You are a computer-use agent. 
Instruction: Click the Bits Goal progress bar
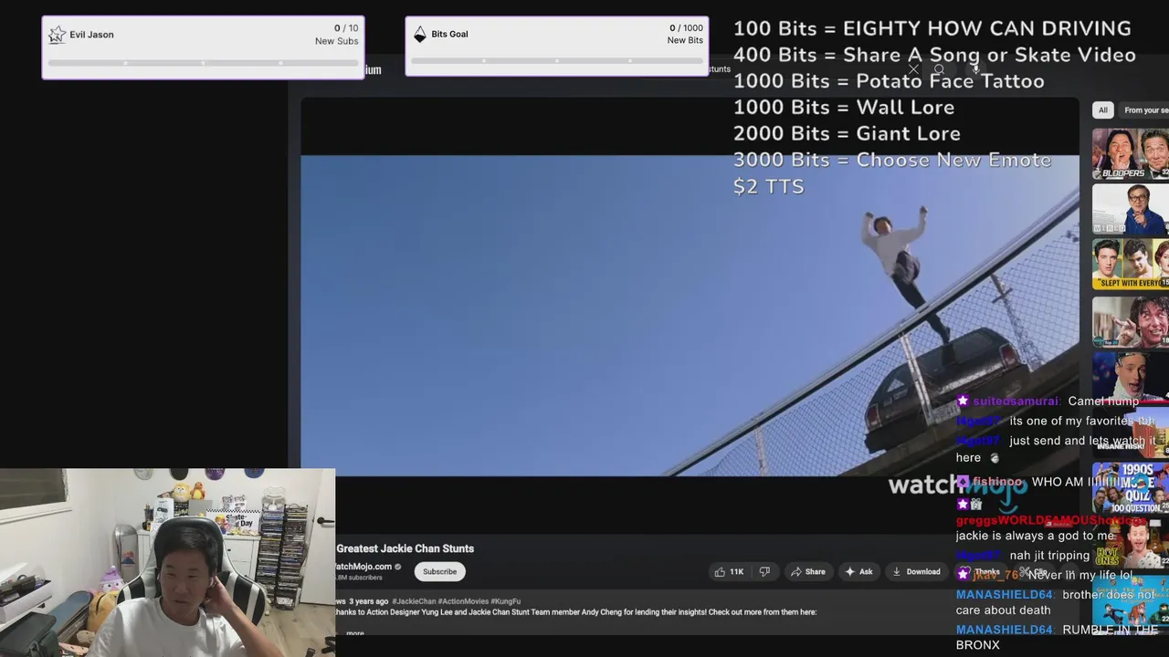[557, 61]
